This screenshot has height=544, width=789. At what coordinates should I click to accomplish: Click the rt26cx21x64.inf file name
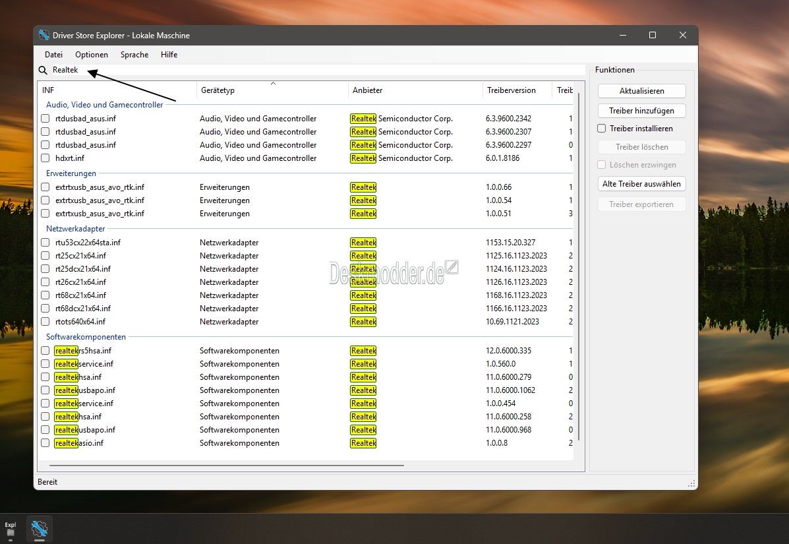80,282
